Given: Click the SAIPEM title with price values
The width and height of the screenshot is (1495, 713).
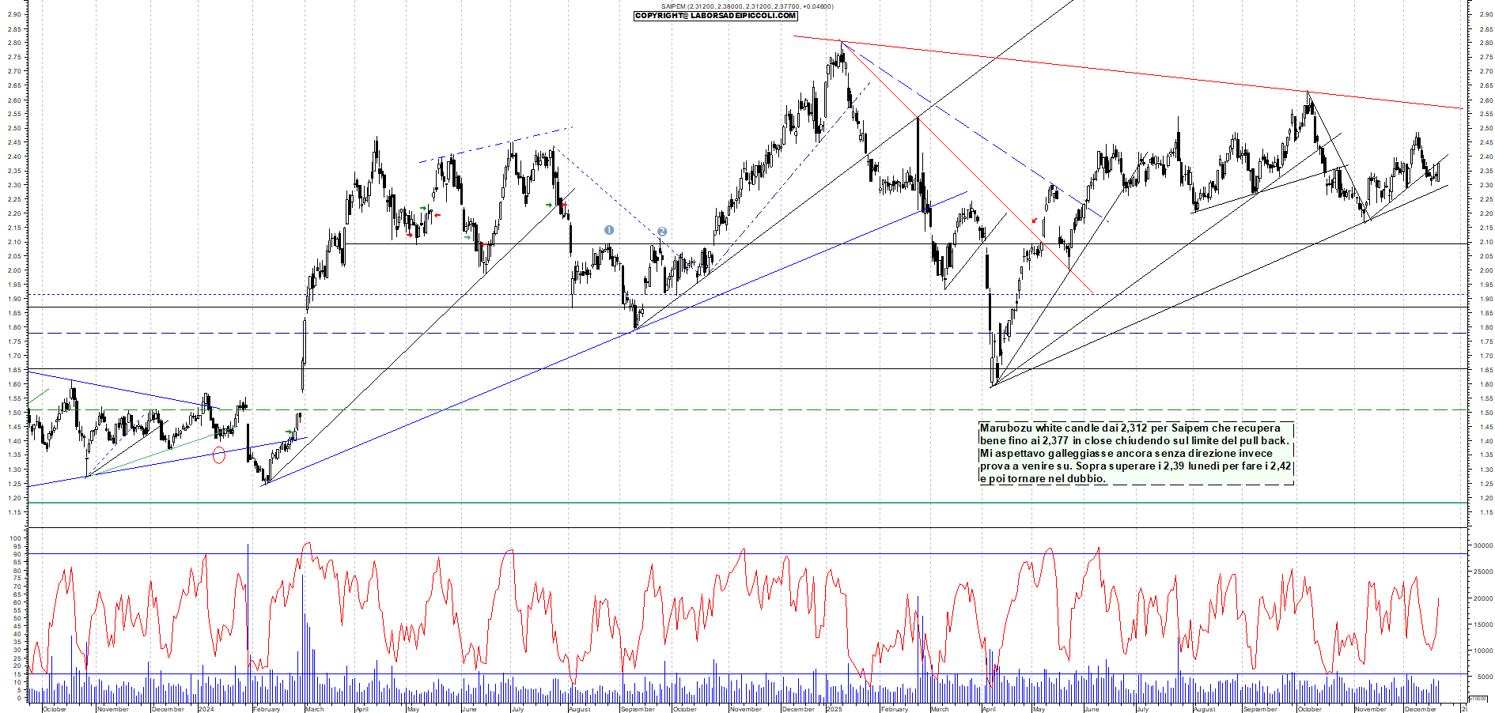Looking at the screenshot, I should click(747, 6).
